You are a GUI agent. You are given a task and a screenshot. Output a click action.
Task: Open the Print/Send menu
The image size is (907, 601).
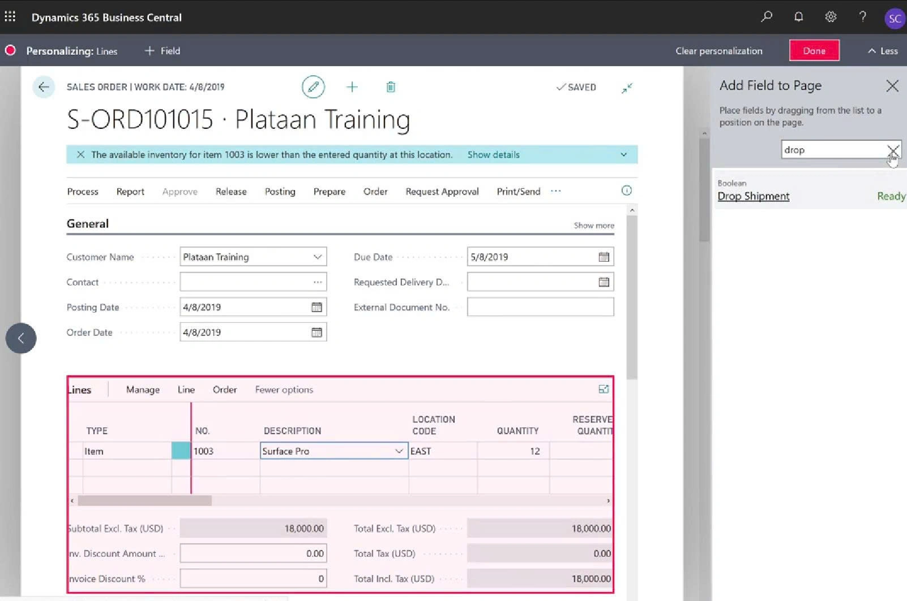(x=519, y=192)
